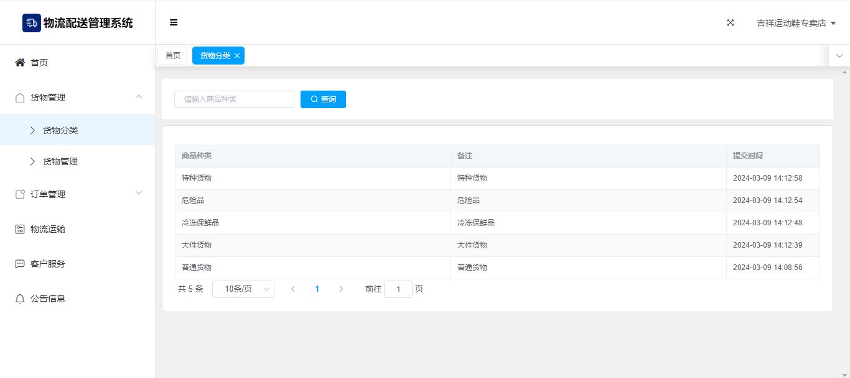Click the 查询 search button
This screenshot has width=850, height=378.
(x=323, y=99)
